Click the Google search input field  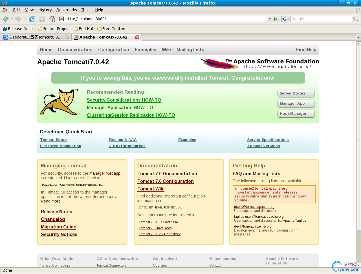(321, 19)
